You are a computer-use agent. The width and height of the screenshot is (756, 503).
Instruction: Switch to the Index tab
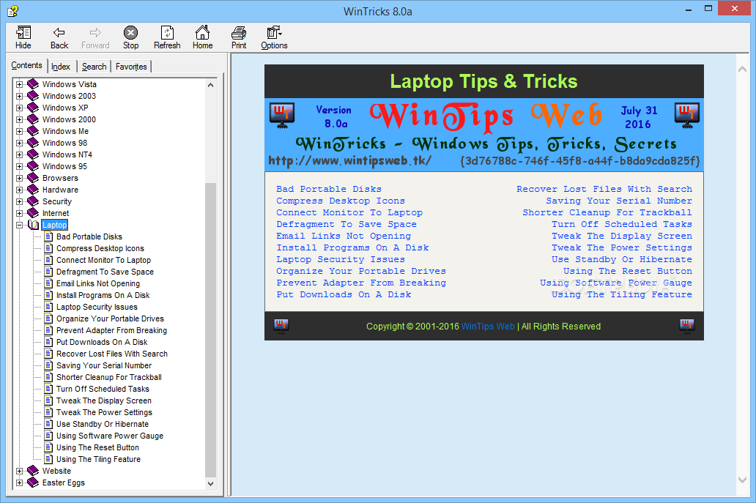point(61,67)
